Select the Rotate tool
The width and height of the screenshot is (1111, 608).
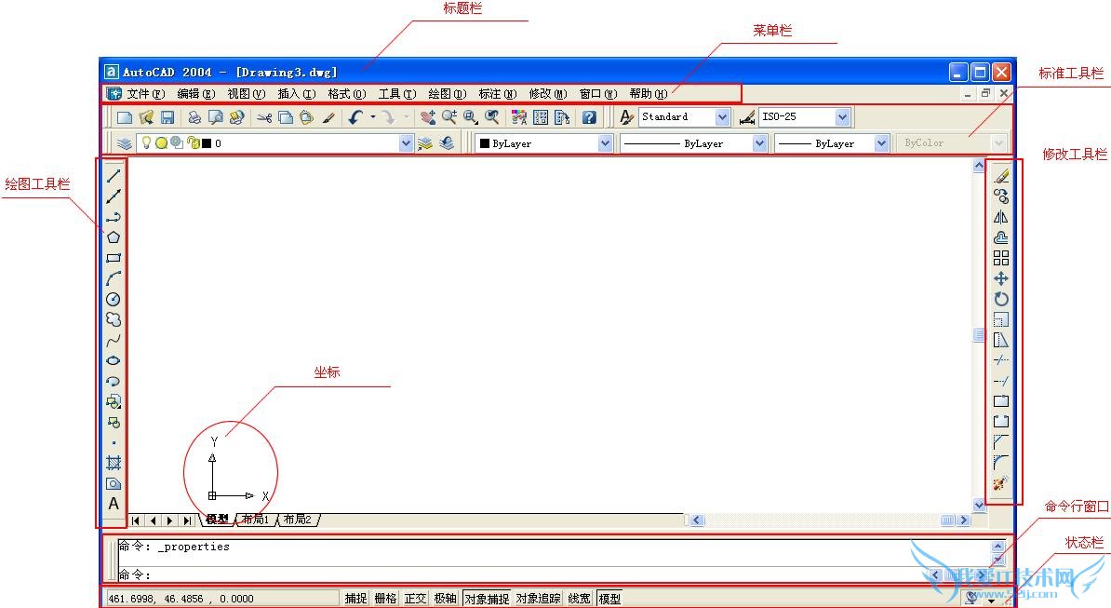tap(1000, 298)
